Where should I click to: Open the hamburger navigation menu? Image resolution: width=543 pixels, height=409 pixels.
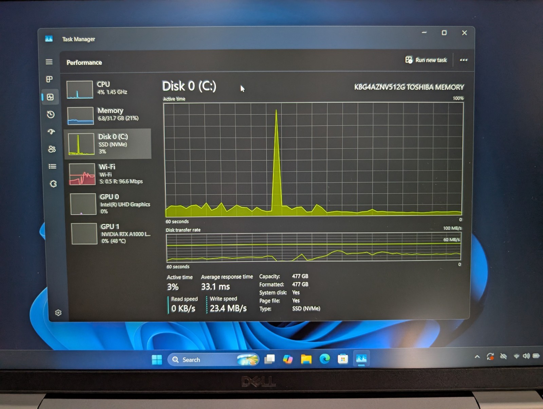[x=49, y=62]
